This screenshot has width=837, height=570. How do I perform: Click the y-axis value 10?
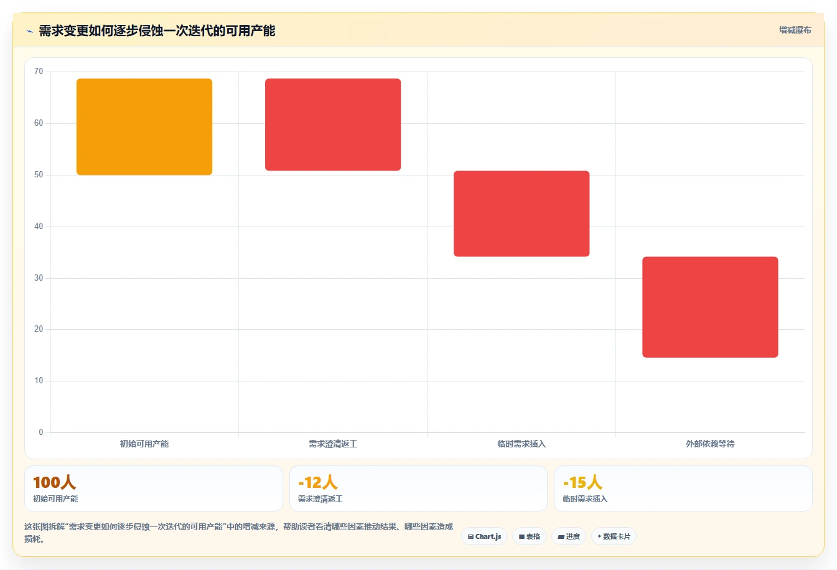tap(39, 381)
